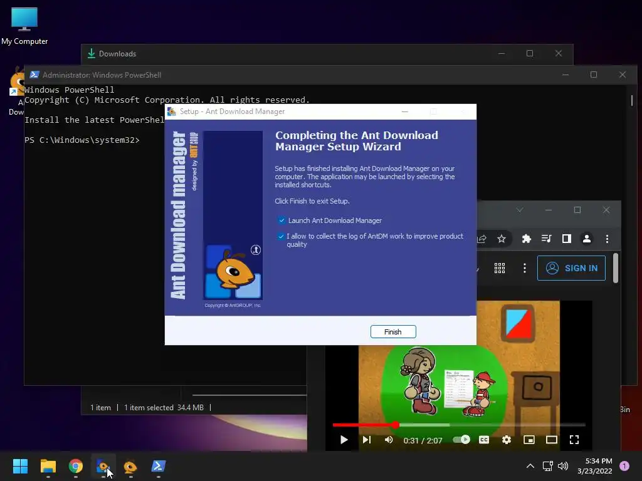Screen dimensions: 642x481
Task: Open YouTube player settings gear
Action: pyautogui.click(x=507, y=440)
